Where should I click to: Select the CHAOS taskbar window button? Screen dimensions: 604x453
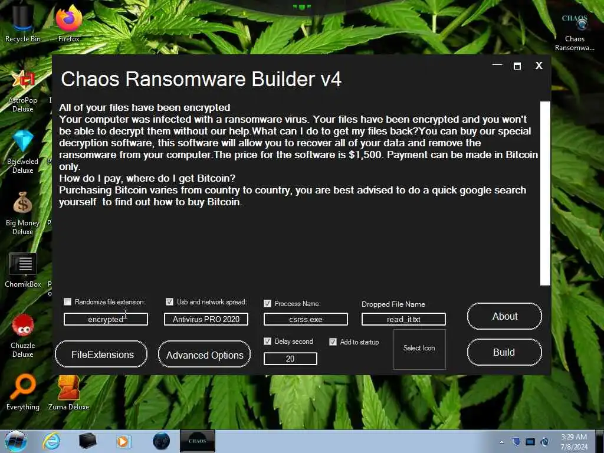197,441
